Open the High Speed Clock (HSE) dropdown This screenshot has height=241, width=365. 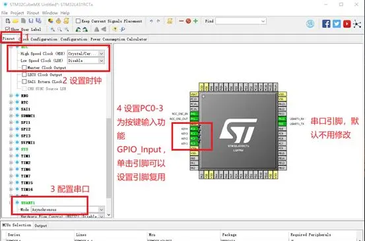[x=86, y=53]
